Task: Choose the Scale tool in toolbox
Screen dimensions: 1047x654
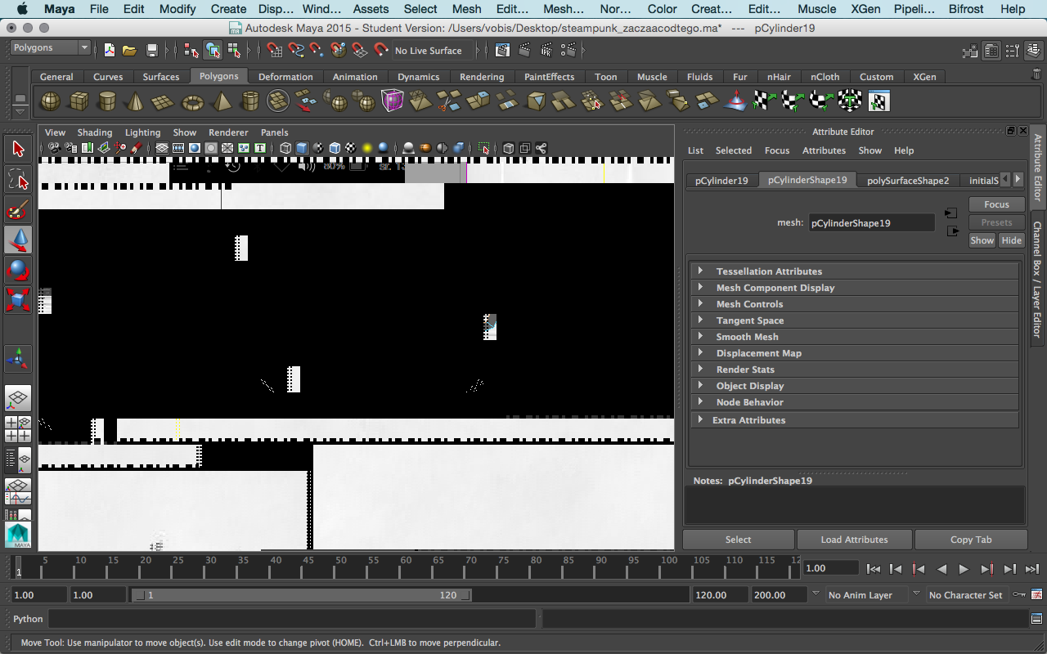Action: 18,300
